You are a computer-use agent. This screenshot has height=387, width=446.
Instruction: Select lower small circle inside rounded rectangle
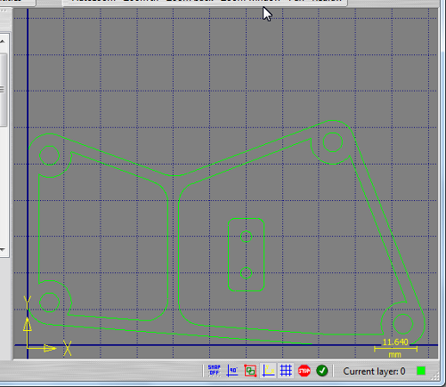pos(246,273)
